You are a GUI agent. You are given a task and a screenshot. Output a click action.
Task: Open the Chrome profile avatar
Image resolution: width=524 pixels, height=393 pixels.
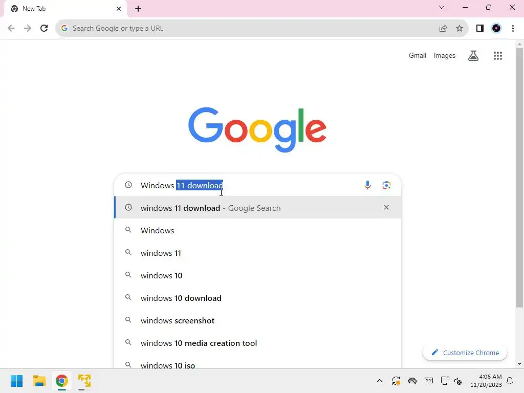[496, 29]
